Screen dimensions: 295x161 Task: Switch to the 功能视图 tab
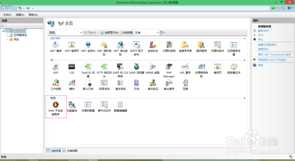pos(54,151)
